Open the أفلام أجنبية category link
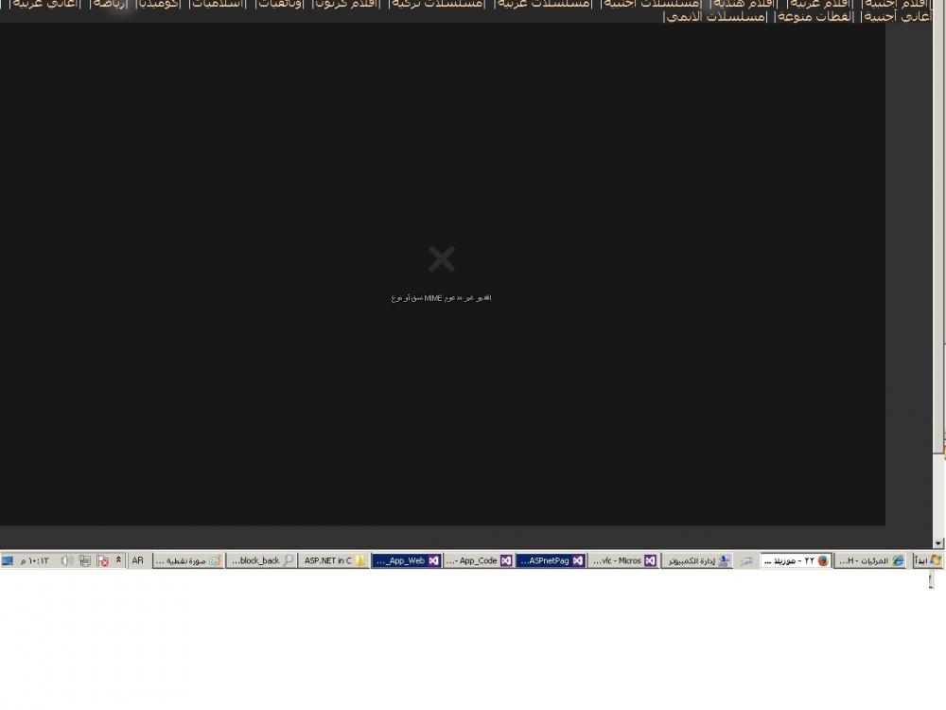Screen dimensions: 946x710 click(895, 4)
